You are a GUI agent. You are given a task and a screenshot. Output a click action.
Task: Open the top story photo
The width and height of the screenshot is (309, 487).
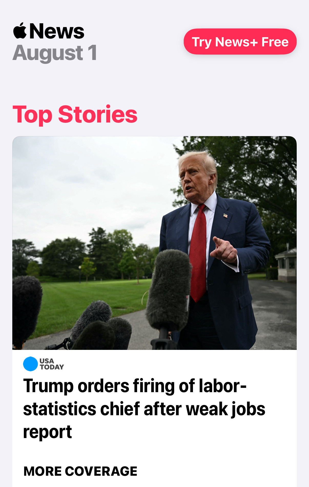pos(154,243)
